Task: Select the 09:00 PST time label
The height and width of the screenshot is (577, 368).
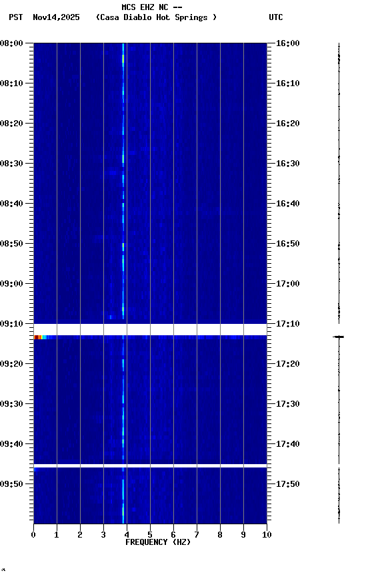Action: pyautogui.click(x=11, y=284)
